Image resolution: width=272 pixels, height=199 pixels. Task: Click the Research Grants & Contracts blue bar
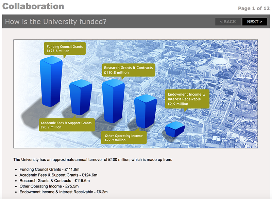tap(113, 102)
